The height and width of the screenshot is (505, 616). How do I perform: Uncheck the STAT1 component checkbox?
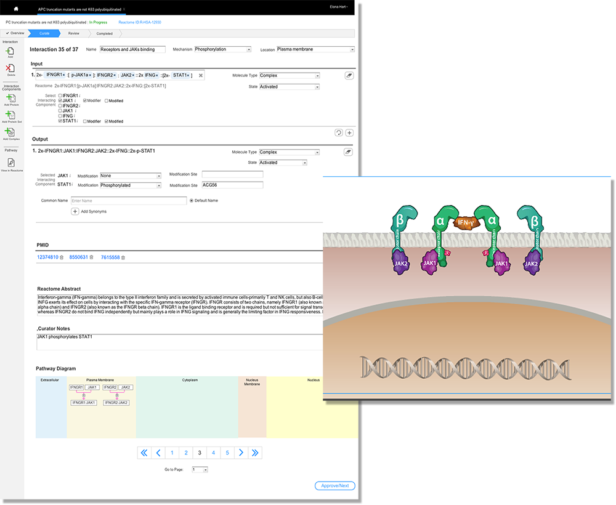coord(60,121)
